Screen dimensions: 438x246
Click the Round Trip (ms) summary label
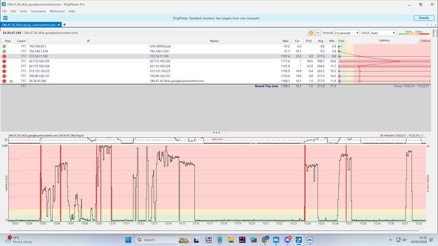coord(266,86)
